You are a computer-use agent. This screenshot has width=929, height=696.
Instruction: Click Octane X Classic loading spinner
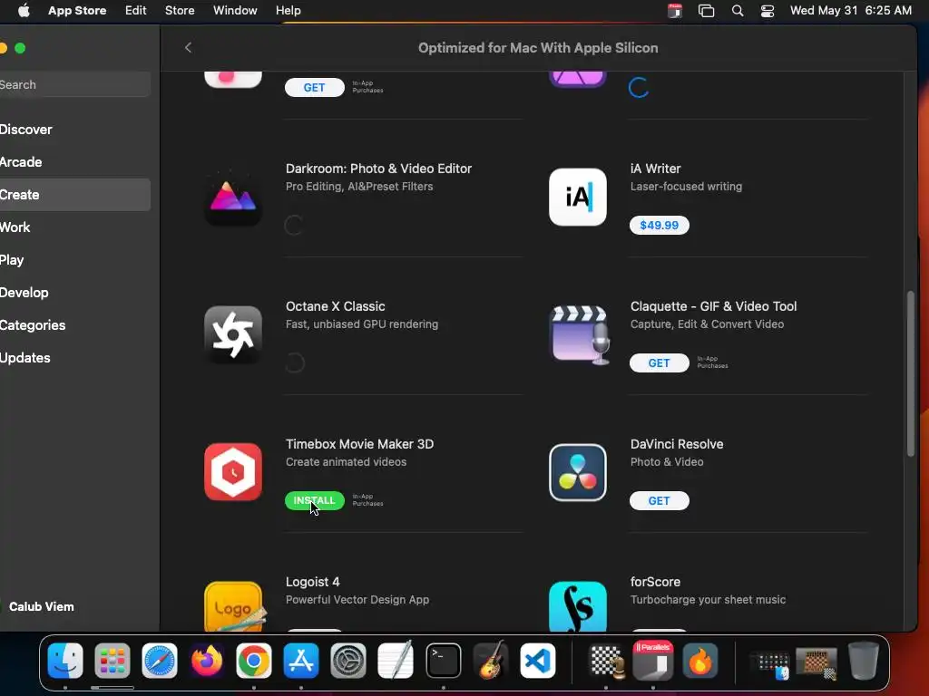[295, 362]
